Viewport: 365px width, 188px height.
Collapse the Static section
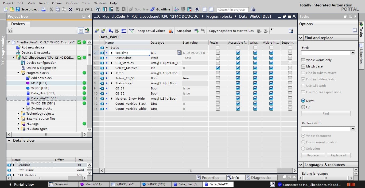(107, 48)
